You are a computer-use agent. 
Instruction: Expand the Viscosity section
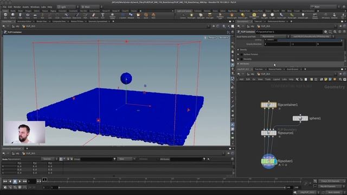point(238,59)
